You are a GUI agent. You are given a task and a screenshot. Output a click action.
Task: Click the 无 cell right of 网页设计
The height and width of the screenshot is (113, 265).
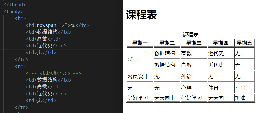167,76
